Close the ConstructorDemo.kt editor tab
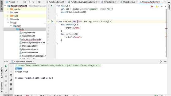The width and height of the screenshot is (171, 96). 162,2
